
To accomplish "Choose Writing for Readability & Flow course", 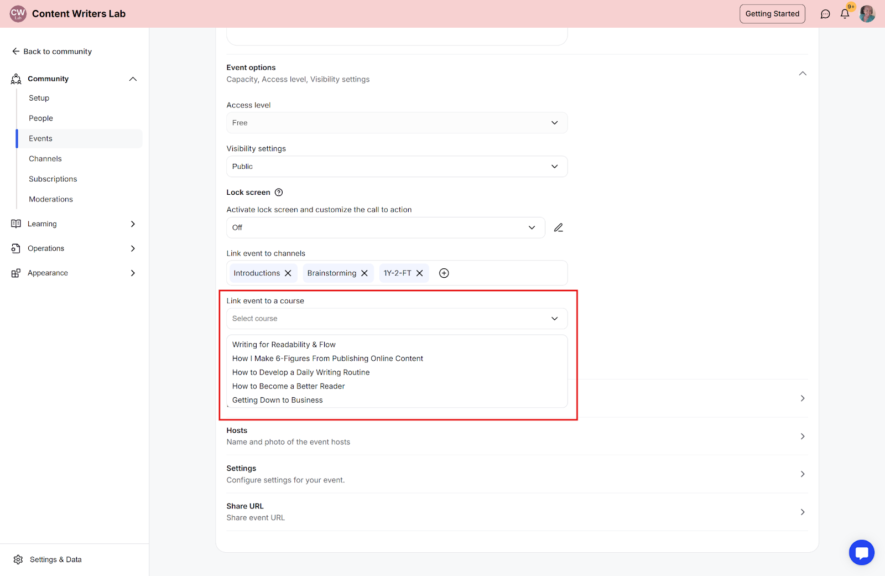I will point(284,345).
